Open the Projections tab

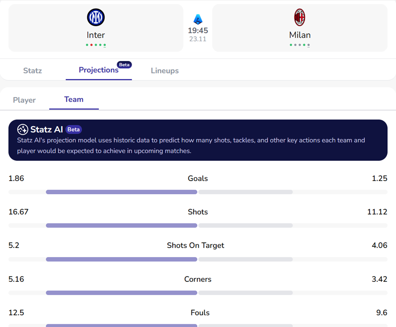98,70
